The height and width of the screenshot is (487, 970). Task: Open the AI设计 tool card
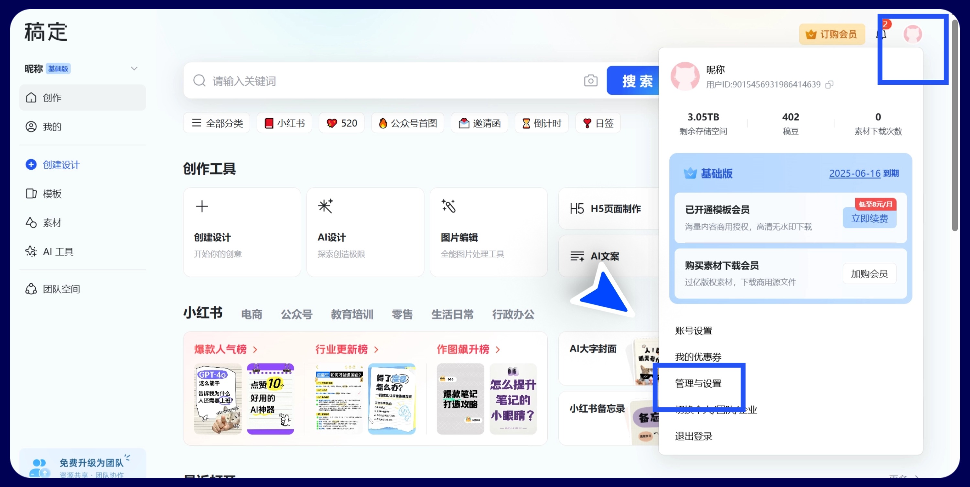(365, 232)
